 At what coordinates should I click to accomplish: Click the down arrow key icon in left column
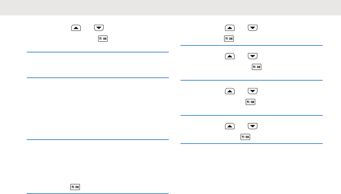[99, 28]
